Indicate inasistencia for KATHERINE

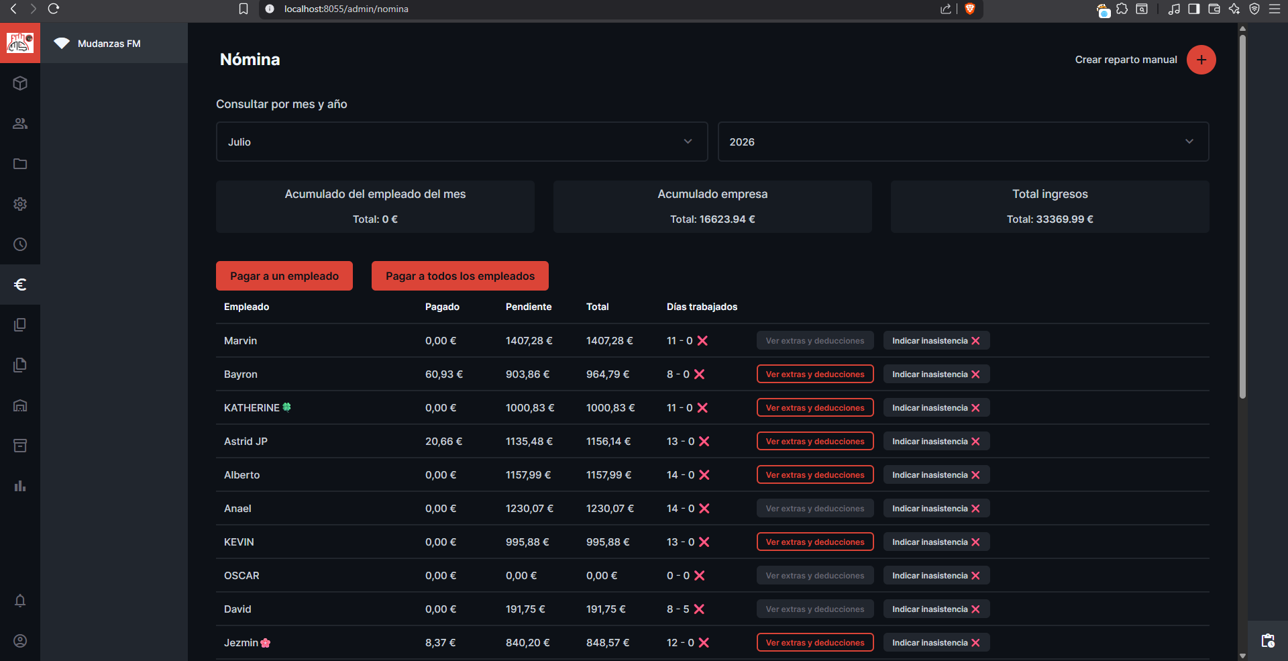[x=936, y=408]
